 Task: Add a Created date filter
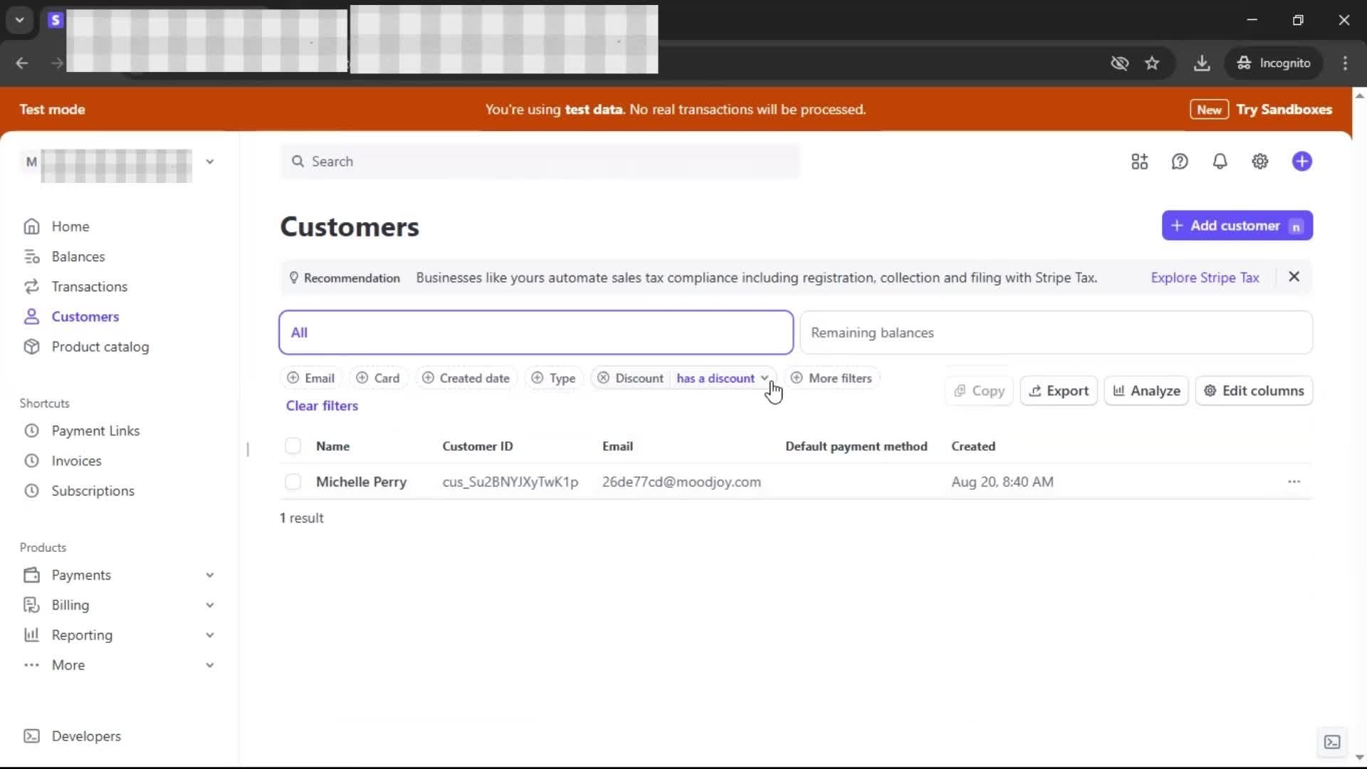(466, 378)
